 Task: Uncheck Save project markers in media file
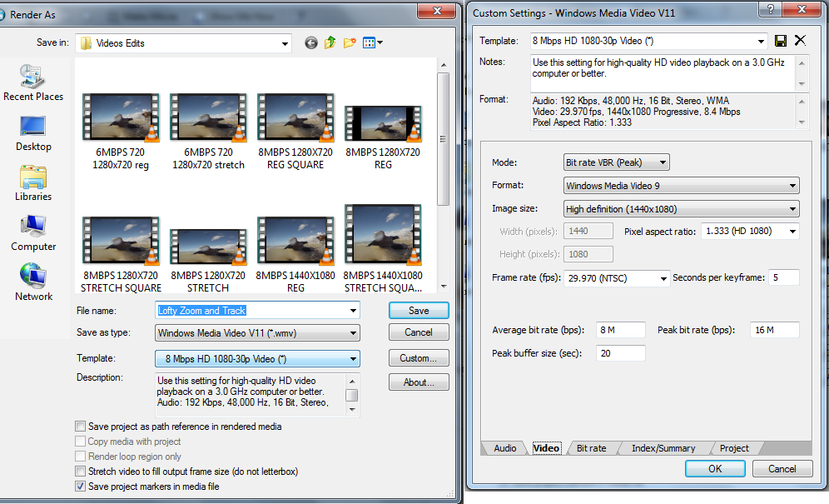(81, 486)
